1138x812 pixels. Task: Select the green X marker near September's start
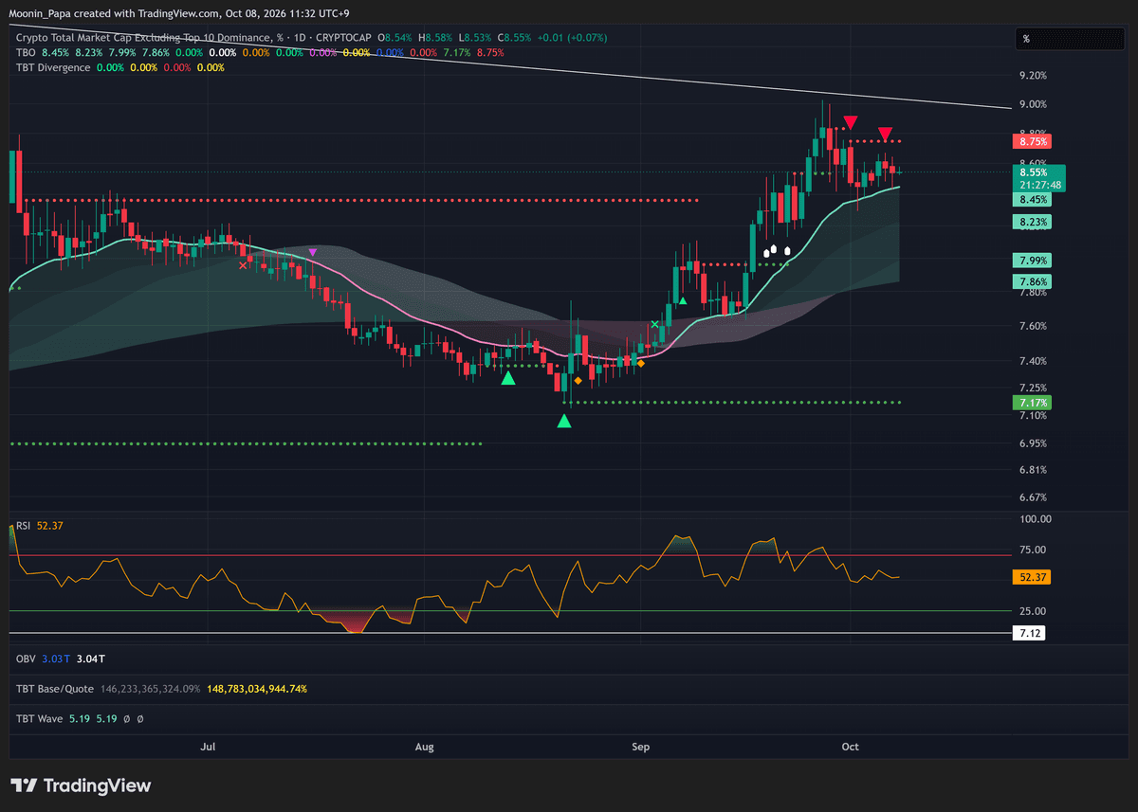pos(654,324)
